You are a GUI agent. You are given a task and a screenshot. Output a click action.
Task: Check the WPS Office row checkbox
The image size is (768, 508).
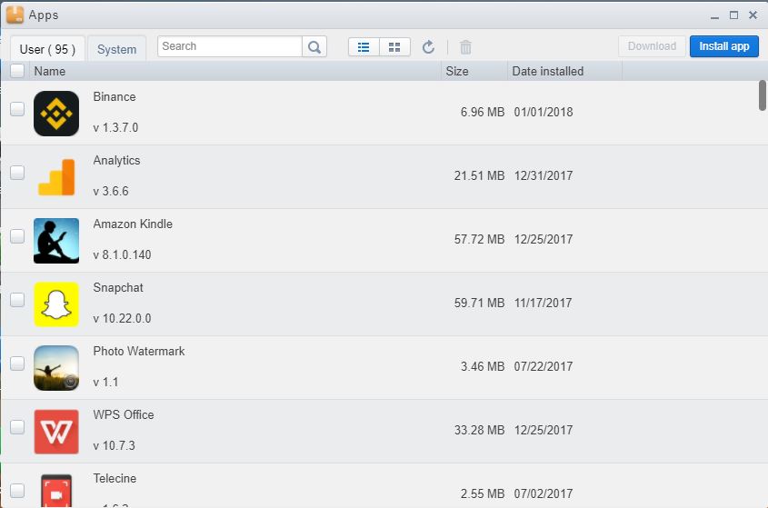(x=17, y=427)
